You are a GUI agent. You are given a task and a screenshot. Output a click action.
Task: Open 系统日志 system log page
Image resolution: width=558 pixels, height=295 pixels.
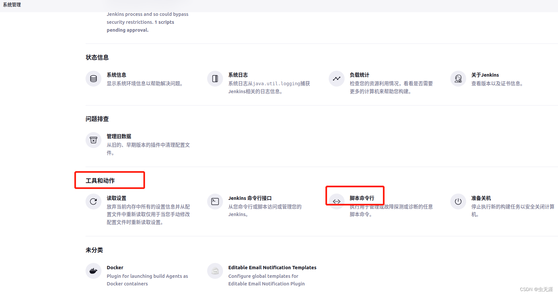[238, 75]
